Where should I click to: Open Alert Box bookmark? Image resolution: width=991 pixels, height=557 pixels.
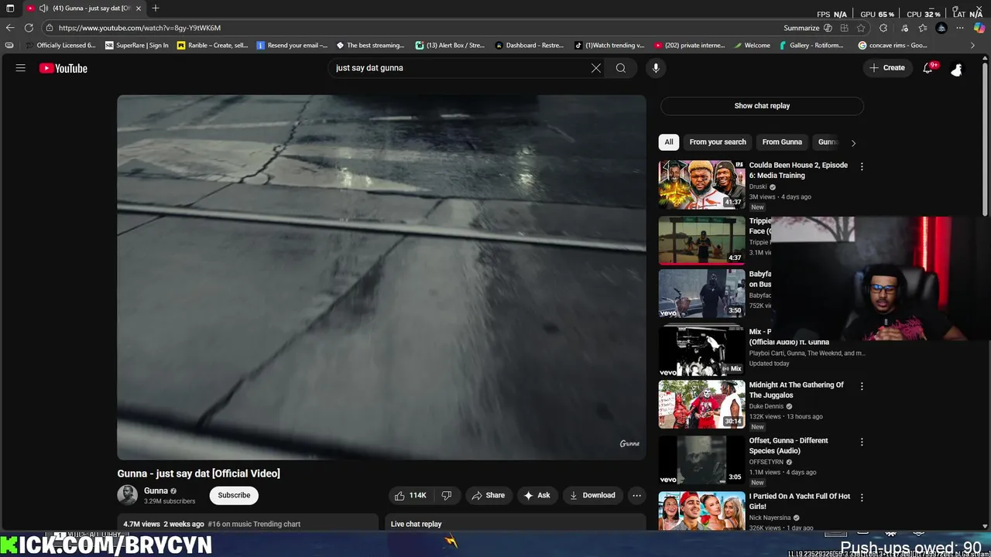[450, 46]
